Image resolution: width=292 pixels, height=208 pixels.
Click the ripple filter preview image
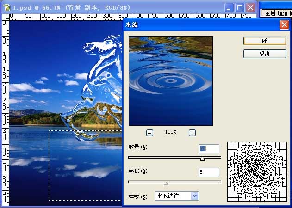[x=171, y=81]
